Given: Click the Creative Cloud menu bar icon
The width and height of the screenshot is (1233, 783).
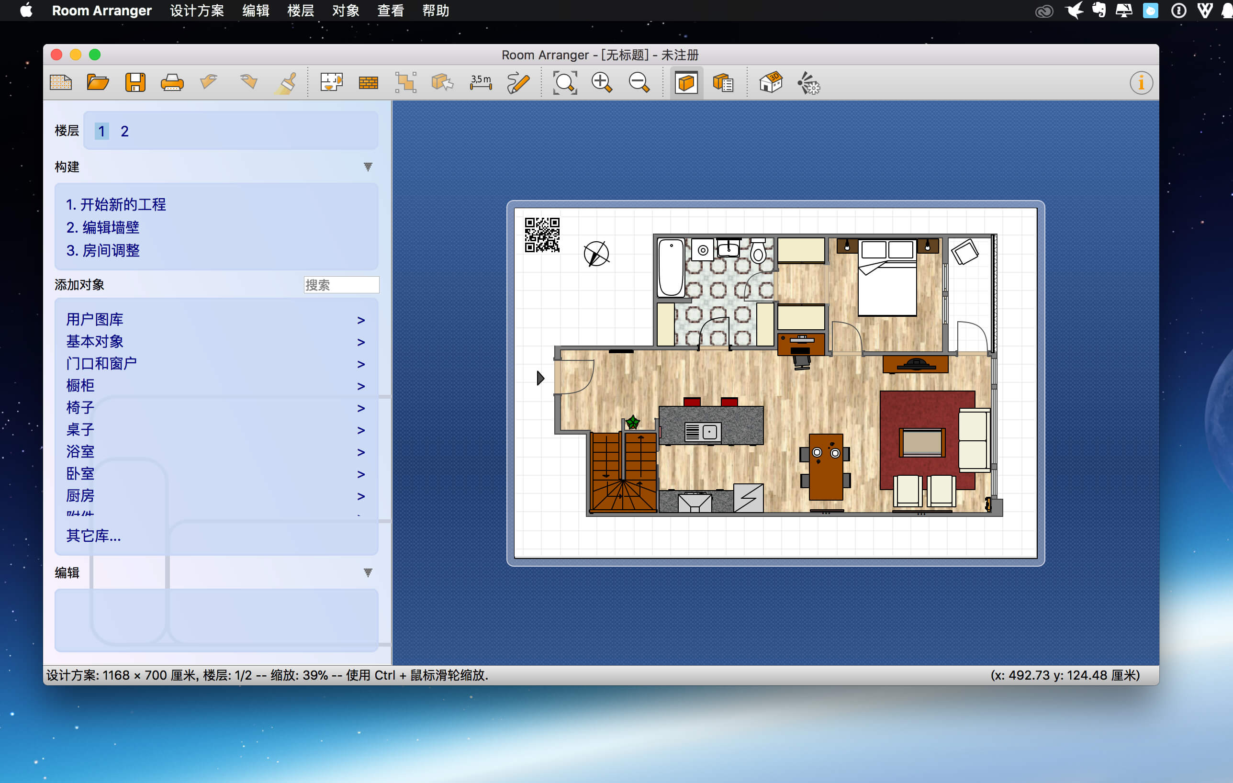Looking at the screenshot, I should pos(1044,11).
